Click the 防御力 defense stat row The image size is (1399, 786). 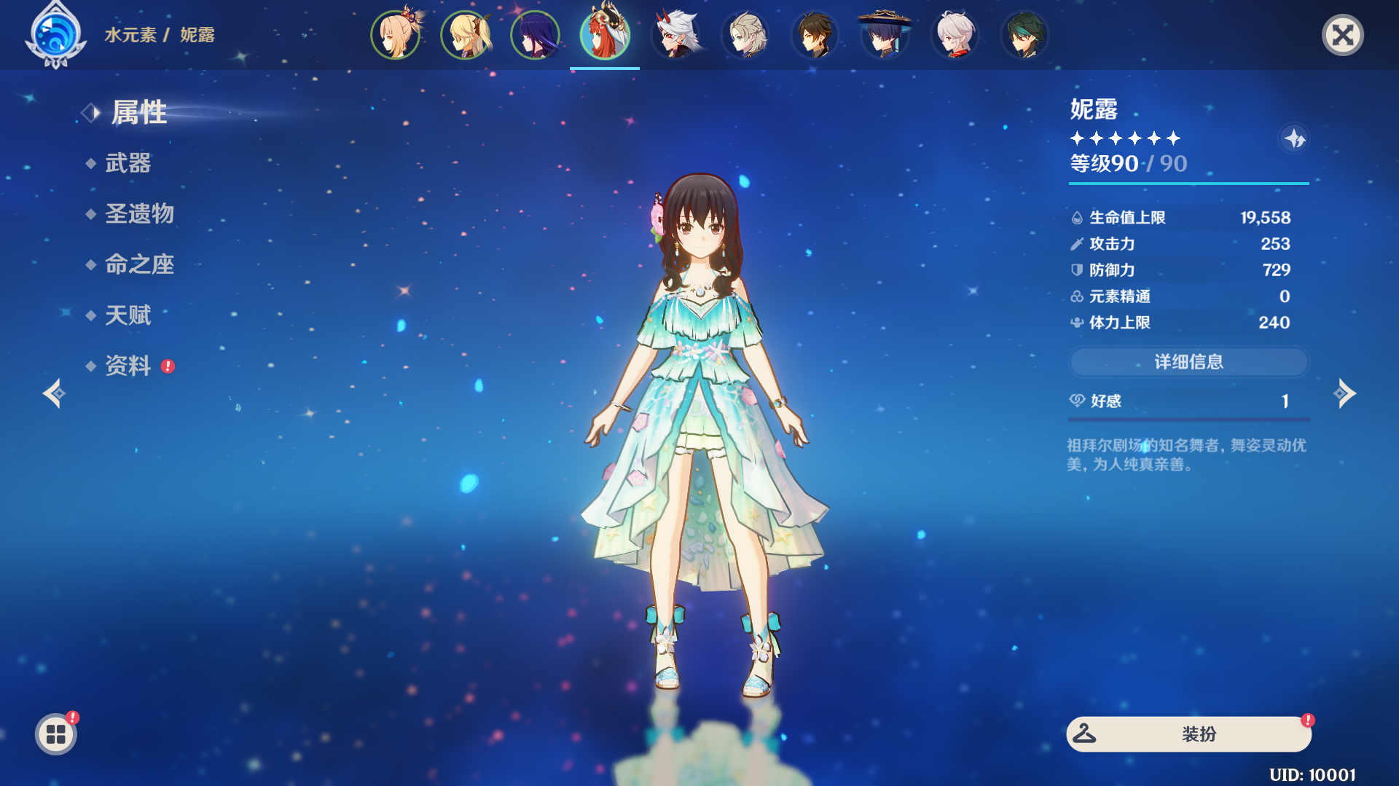point(1180,270)
